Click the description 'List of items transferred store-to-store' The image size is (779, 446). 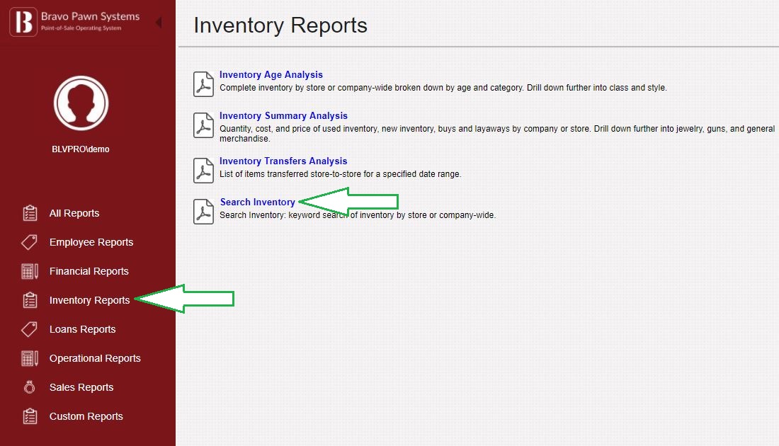click(x=341, y=174)
